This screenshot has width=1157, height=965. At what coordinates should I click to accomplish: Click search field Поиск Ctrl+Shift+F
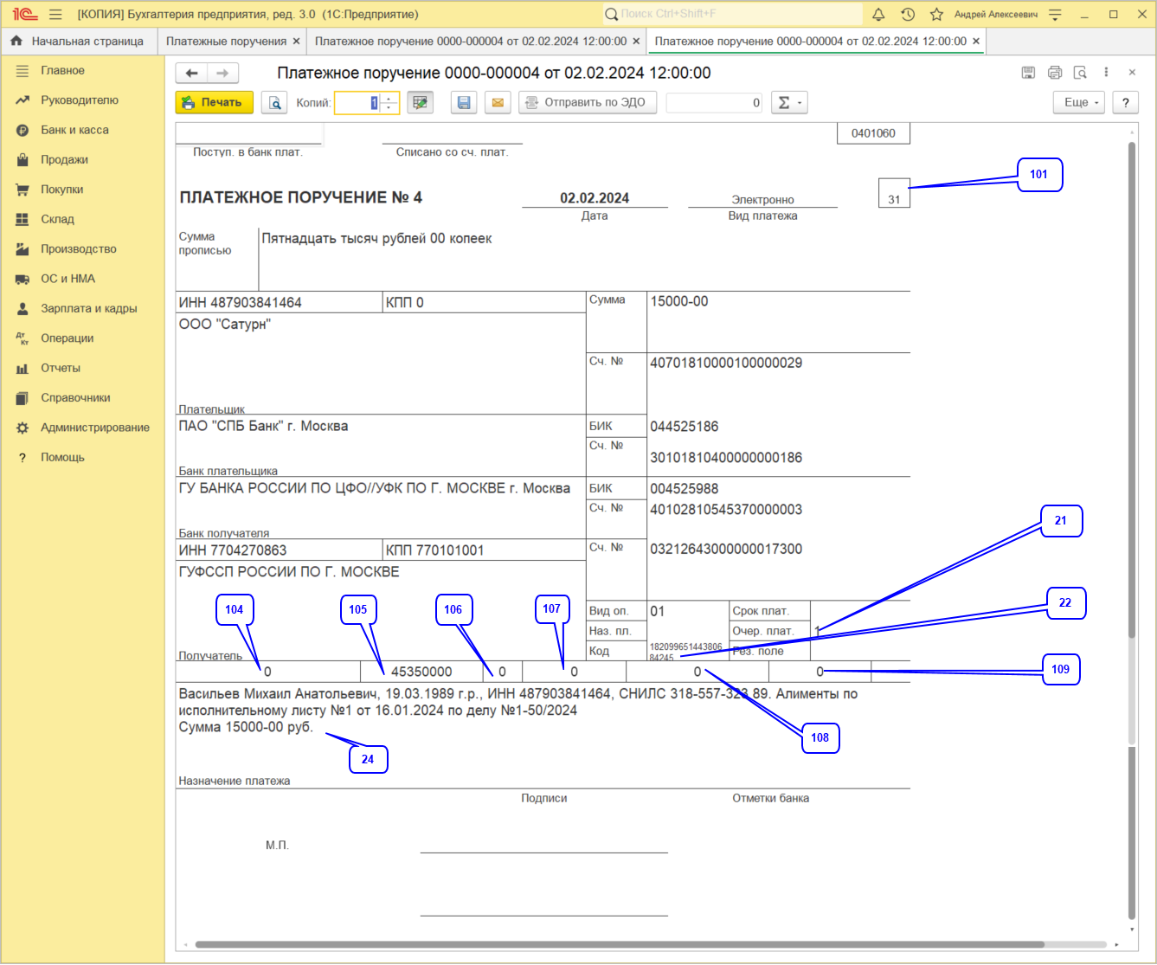(x=732, y=14)
